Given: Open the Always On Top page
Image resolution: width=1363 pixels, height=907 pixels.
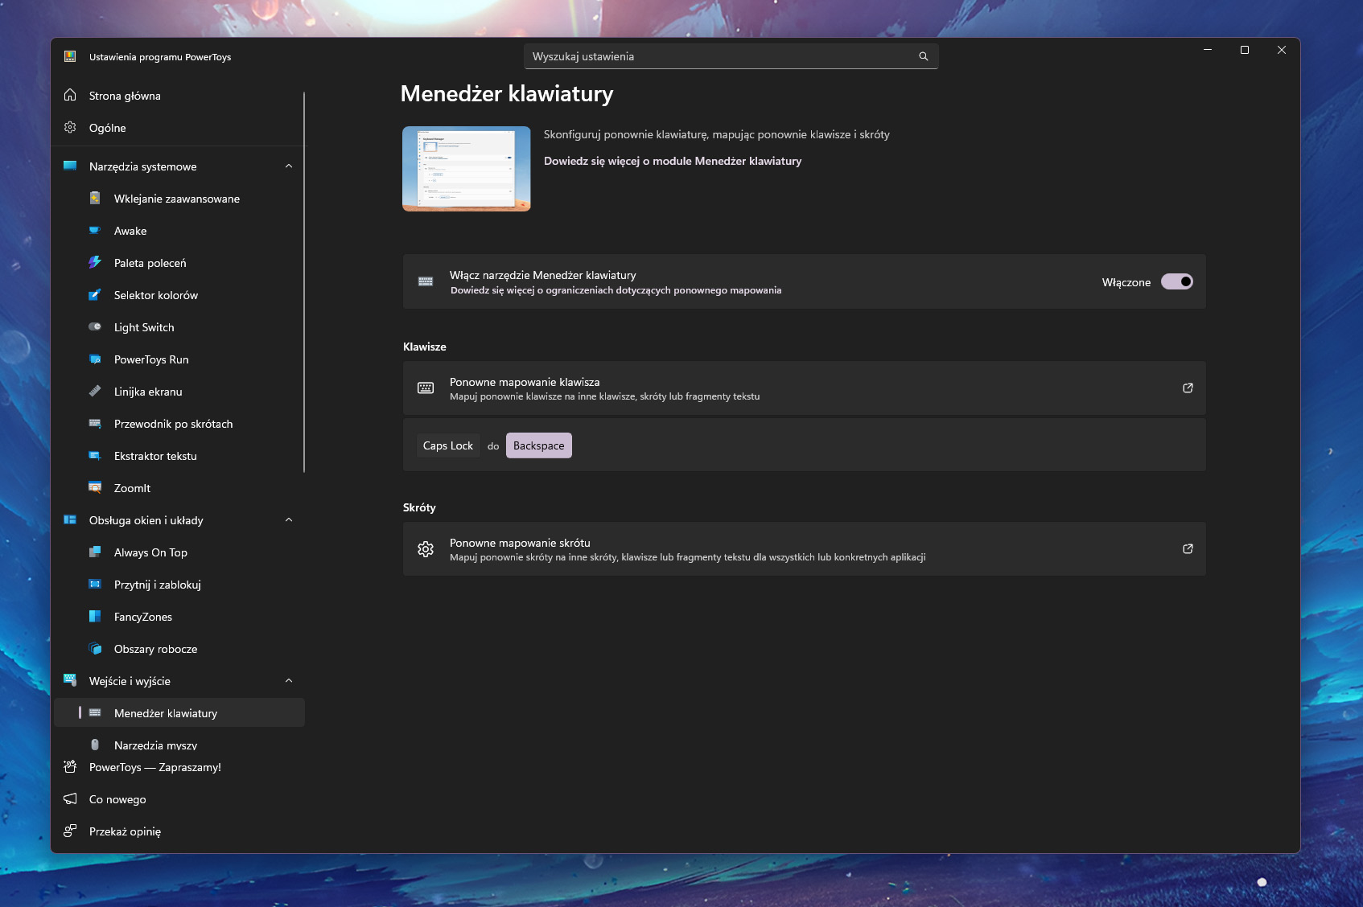Looking at the screenshot, I should (x=150, y=552).
